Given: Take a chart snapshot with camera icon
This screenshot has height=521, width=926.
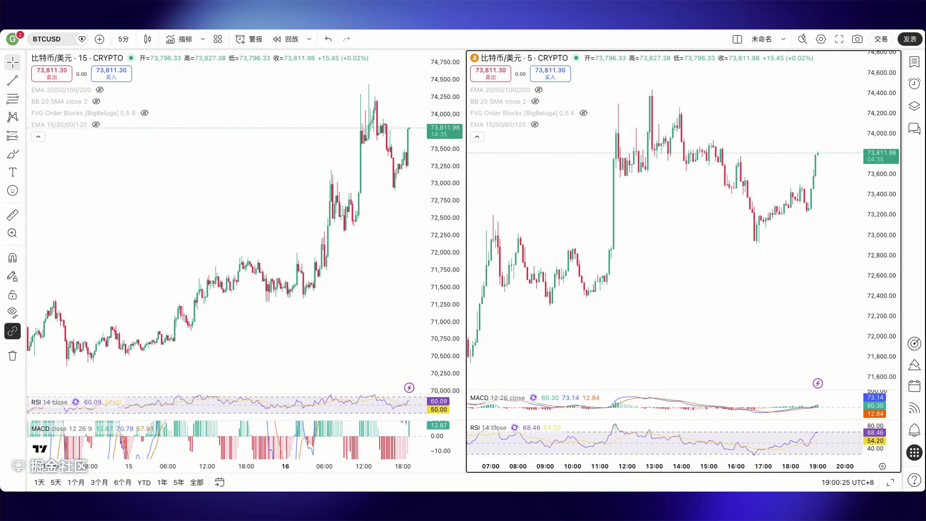Looking at the screenshot, I should (x=857, y=39).
